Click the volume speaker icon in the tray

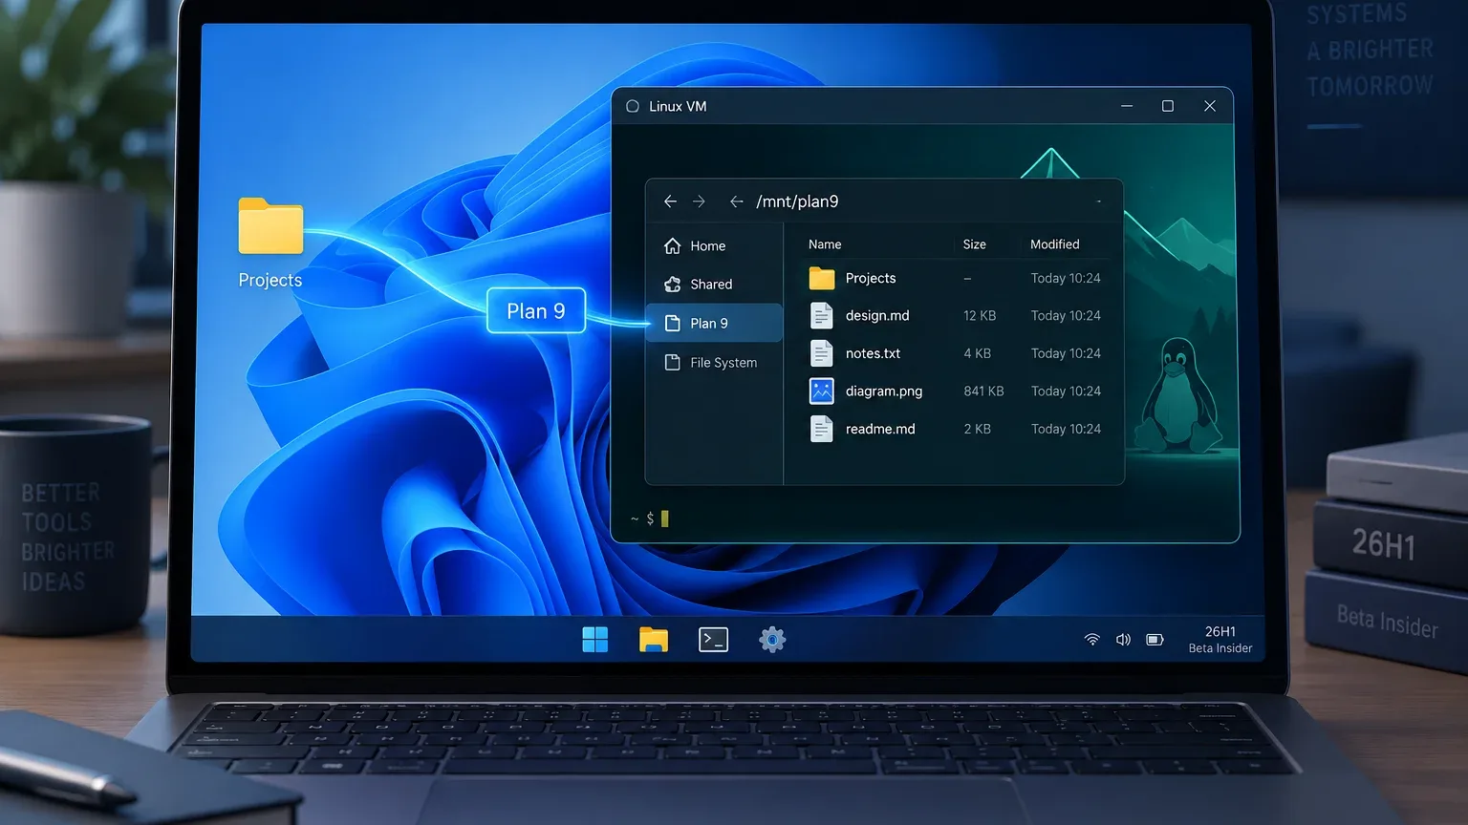click(x=1123, y=640)
